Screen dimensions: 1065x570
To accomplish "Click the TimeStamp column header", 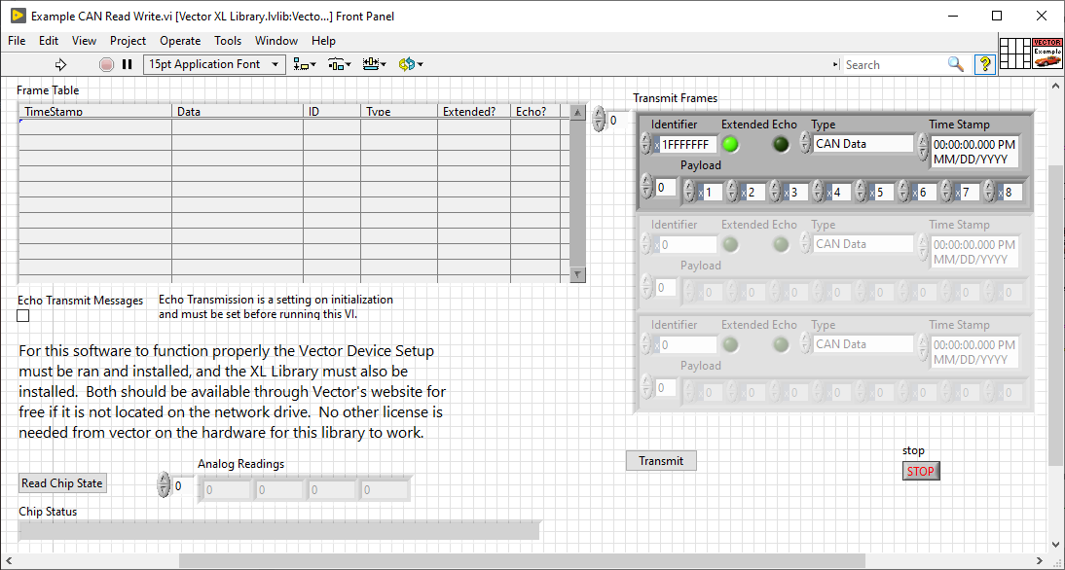I will tap(95, 111).
